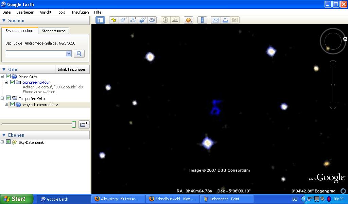
Task: Switch to the Standortsuche tab
Action: coord(54,31)
